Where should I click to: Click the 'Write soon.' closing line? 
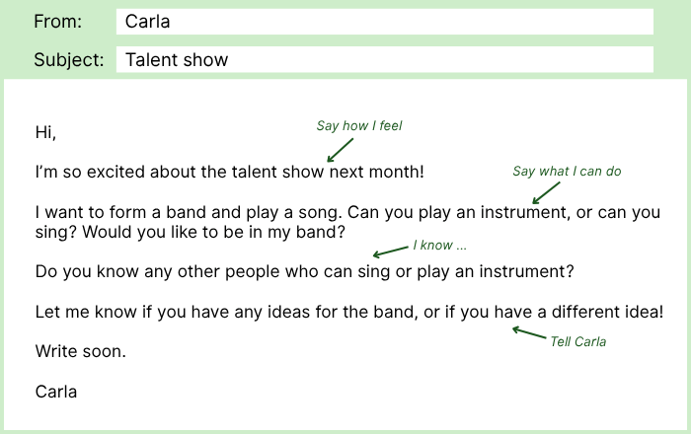click(x=80, y=351)
